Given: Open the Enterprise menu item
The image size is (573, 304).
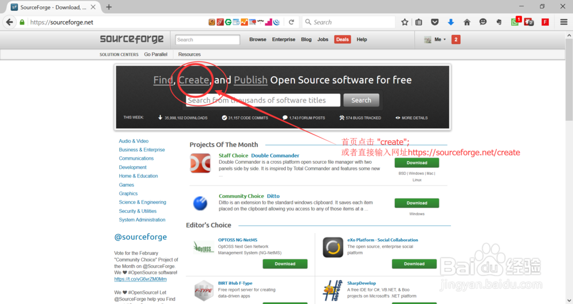Looking at the screenshot, I should pyautogui.click(x=284, y=40).
